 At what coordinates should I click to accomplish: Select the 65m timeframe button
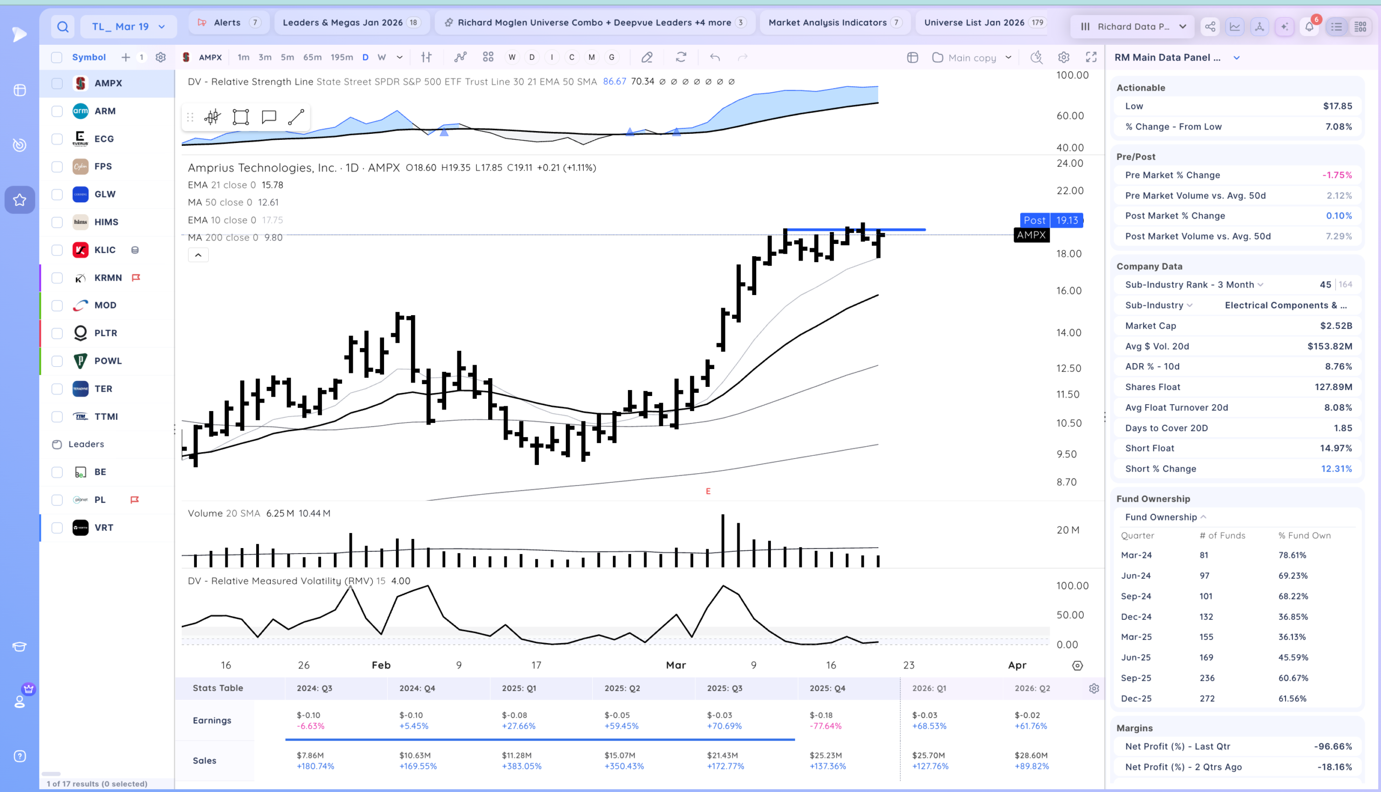(312, 57)
